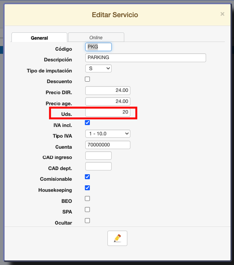Switch to the Online tab

coord(96,37)
